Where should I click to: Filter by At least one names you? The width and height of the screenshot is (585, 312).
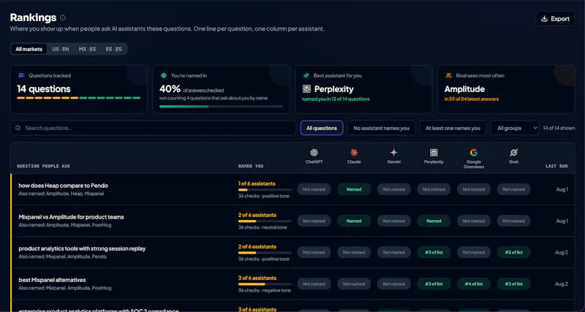click(x=453, y=128)
